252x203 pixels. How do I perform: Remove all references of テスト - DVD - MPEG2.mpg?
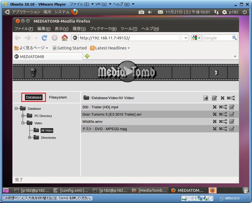click(x=223, y=129)
